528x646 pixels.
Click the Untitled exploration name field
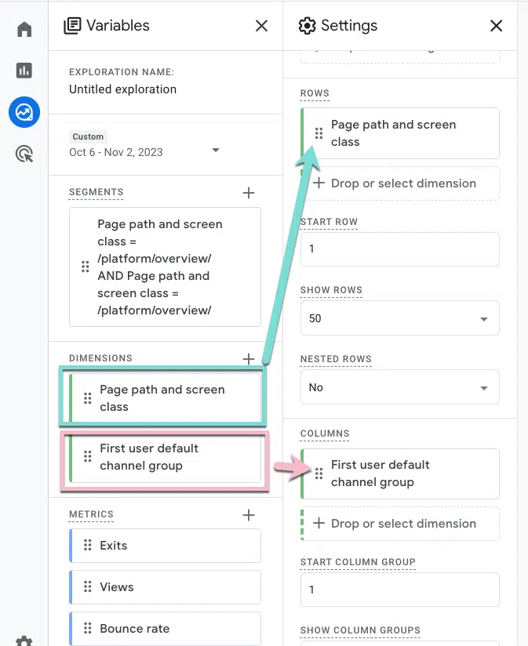click(122, 89)
